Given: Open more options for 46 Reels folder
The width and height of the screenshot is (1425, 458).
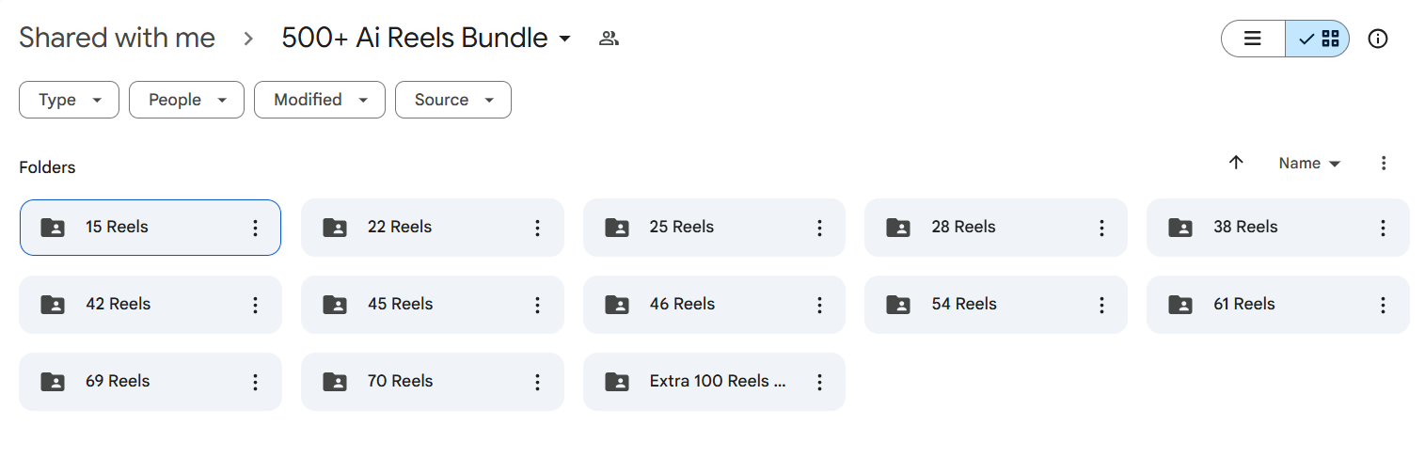Looking at the screenshot, I should click(819, 305).
